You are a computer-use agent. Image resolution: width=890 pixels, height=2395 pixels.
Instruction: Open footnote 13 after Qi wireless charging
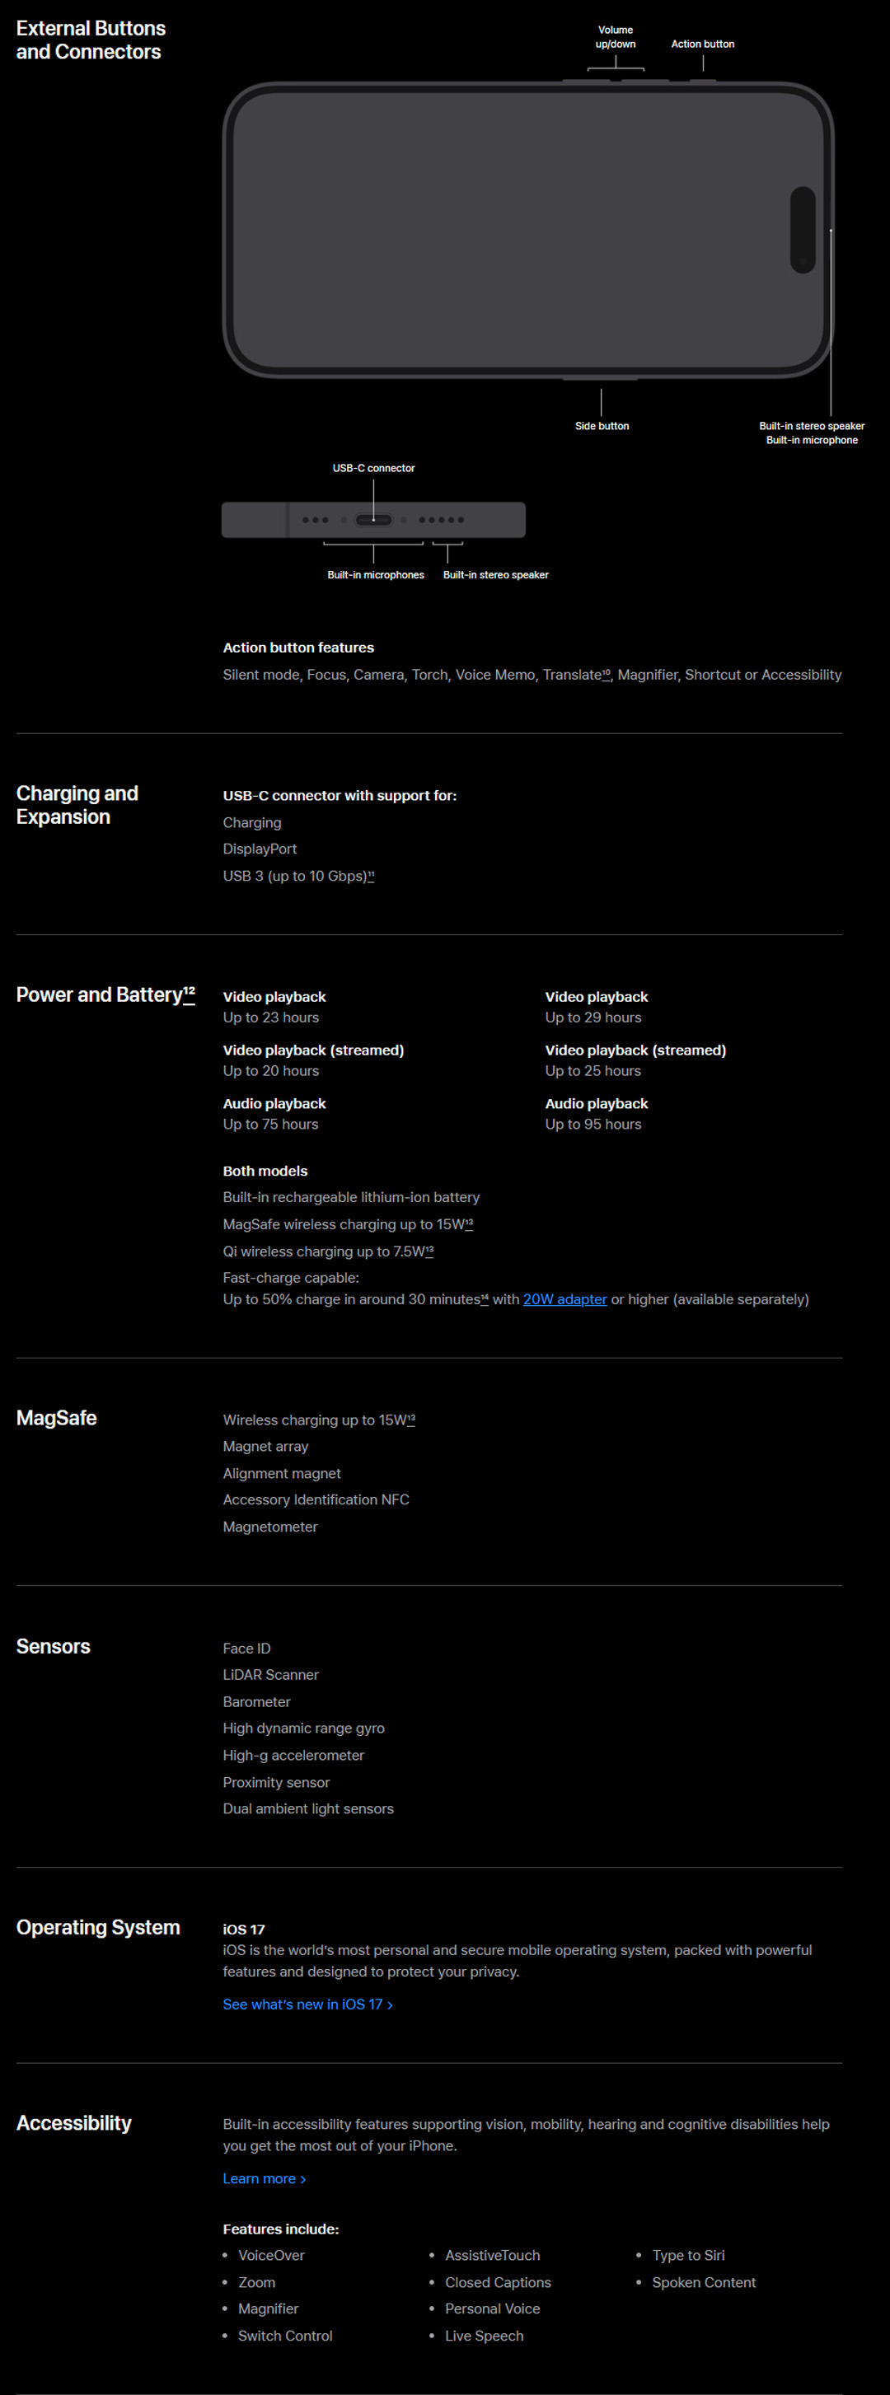click(x=429, y=1249)
